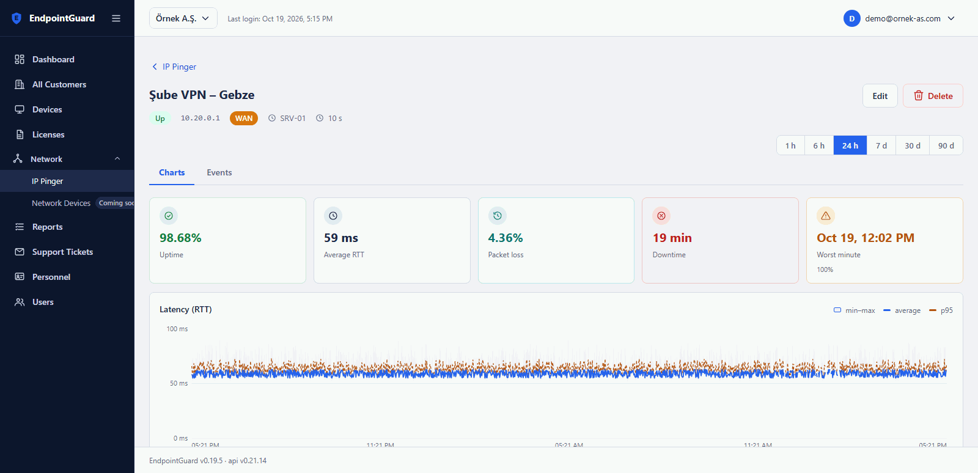Switch to the Charts tab
Screen dimensions: 978x473
click(172, 172)
